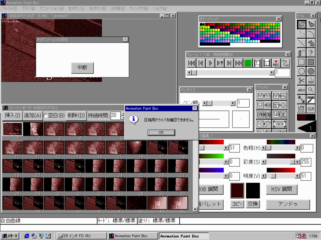Select the free curve drawing tool
The image size is (321, 240).
point(301,24)
